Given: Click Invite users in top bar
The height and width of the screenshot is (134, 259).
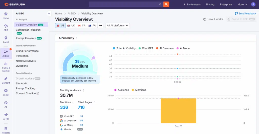Looking at the screenshot, I should pyautogui.click(x=192, y=5).
